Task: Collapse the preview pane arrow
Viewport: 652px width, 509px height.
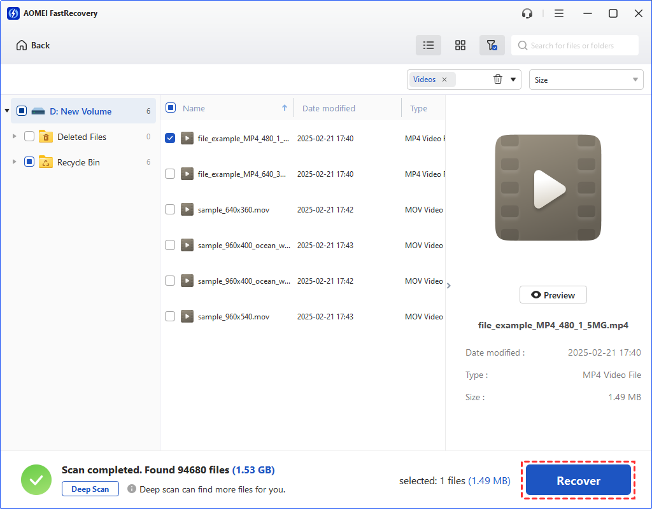Action: 449,286
